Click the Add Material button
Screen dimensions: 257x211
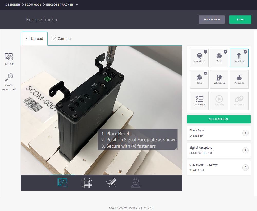[219, 119]
